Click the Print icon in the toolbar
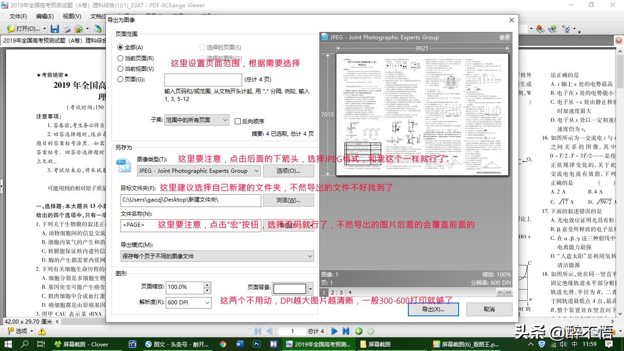Viewport: 624px width, 351px height. pyautogui.click(x=67, y=28)
